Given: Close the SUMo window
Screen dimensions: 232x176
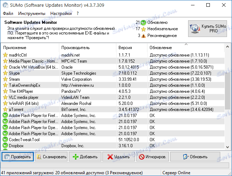Looking at the screenshot, I should (224, 5).
